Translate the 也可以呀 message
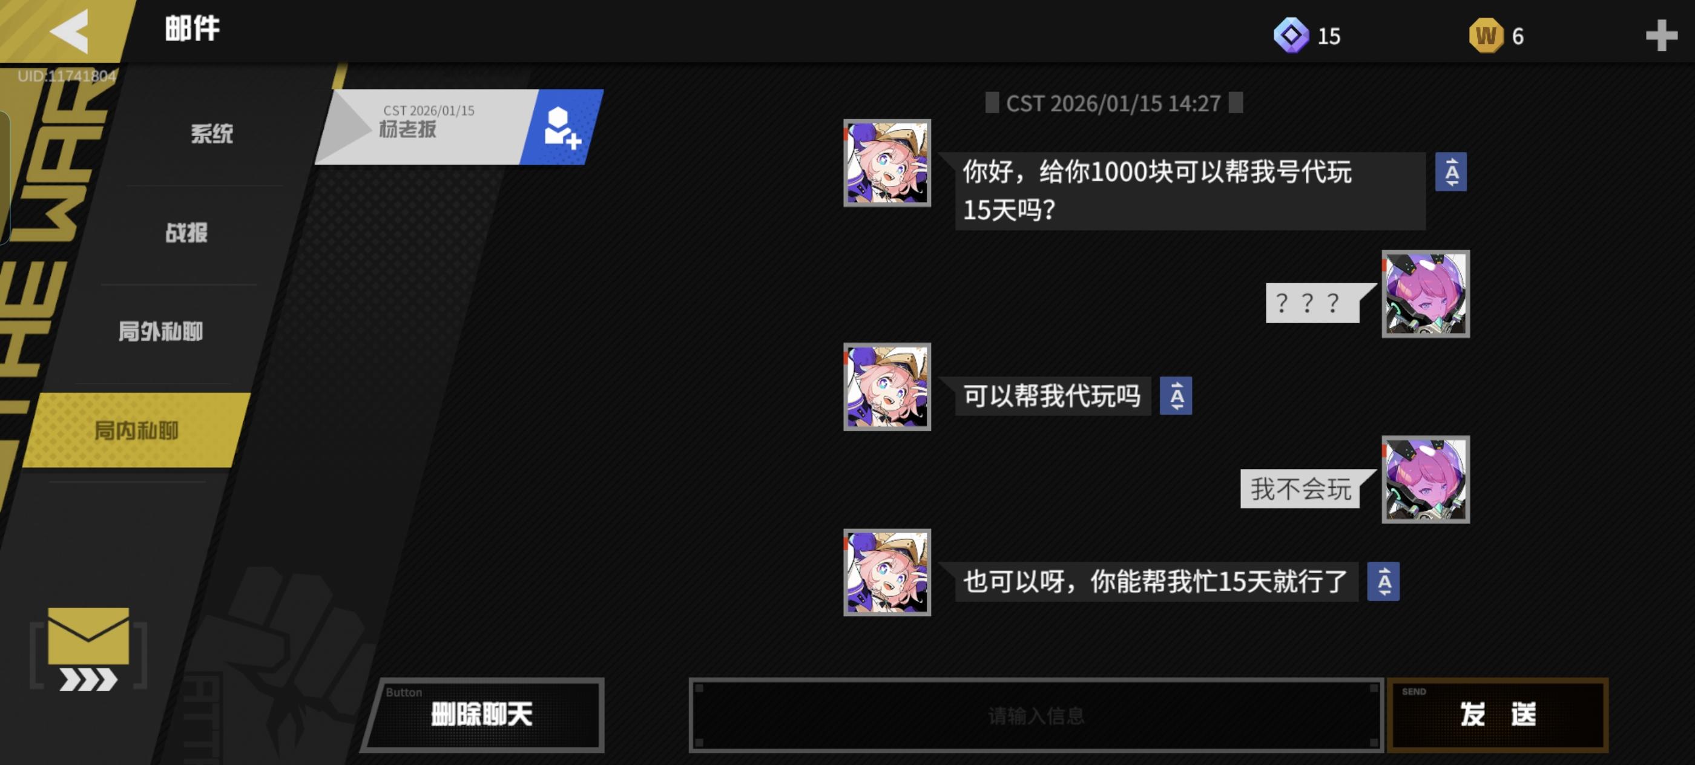Screen dimensions: 1695x765 click(x=1383, y=582)
